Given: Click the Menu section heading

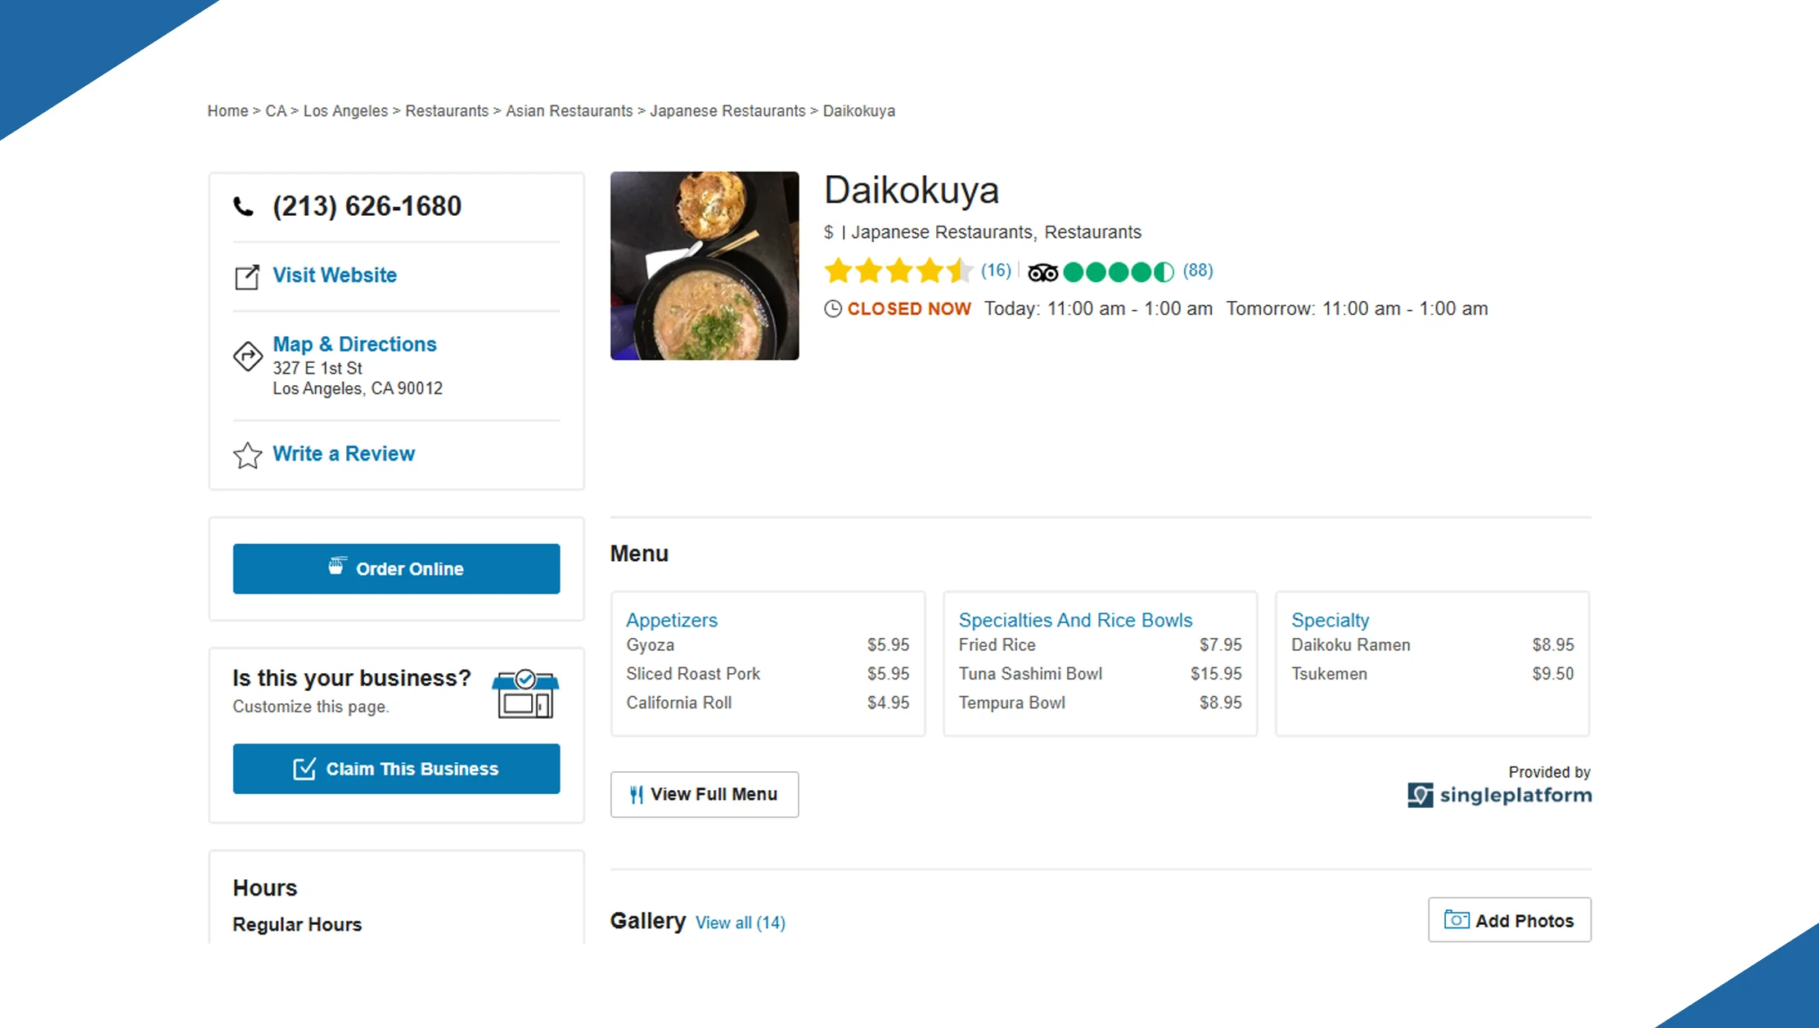Looking at the screenshot, I should [639, 554].
